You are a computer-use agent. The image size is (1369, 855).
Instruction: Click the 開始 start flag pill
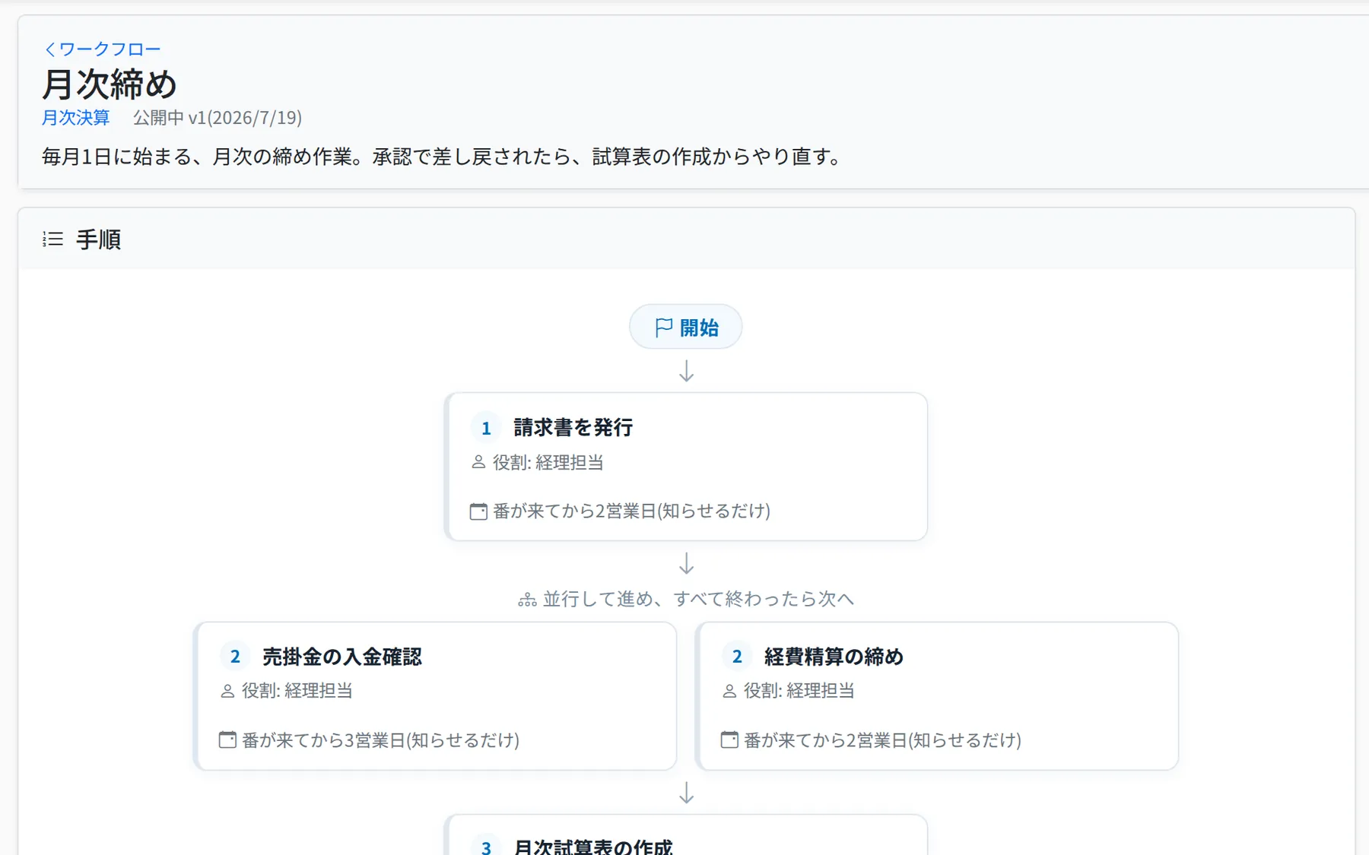click(686, 327)
